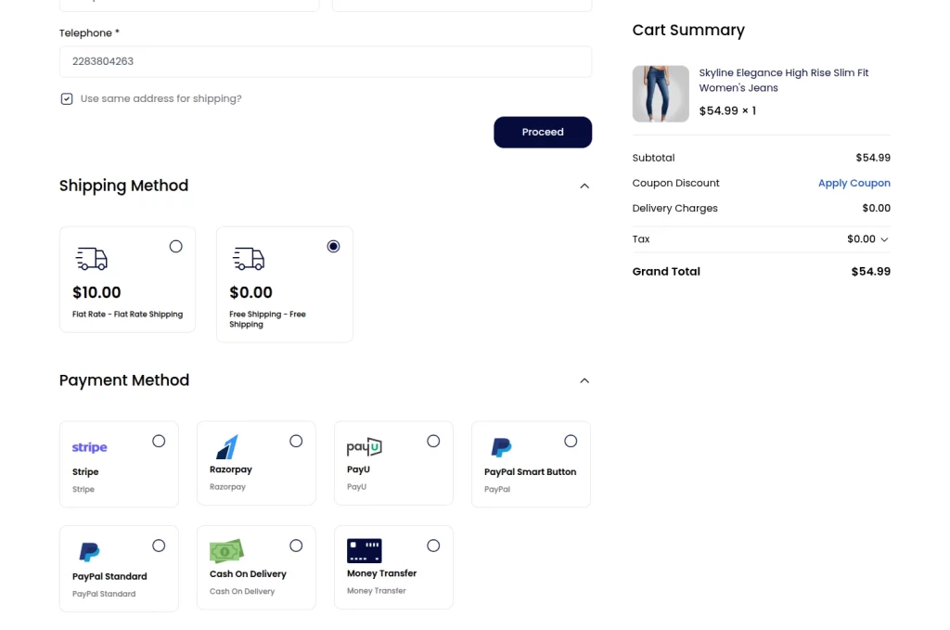Click the PayPal Standard logo icon

click(89, 552)
